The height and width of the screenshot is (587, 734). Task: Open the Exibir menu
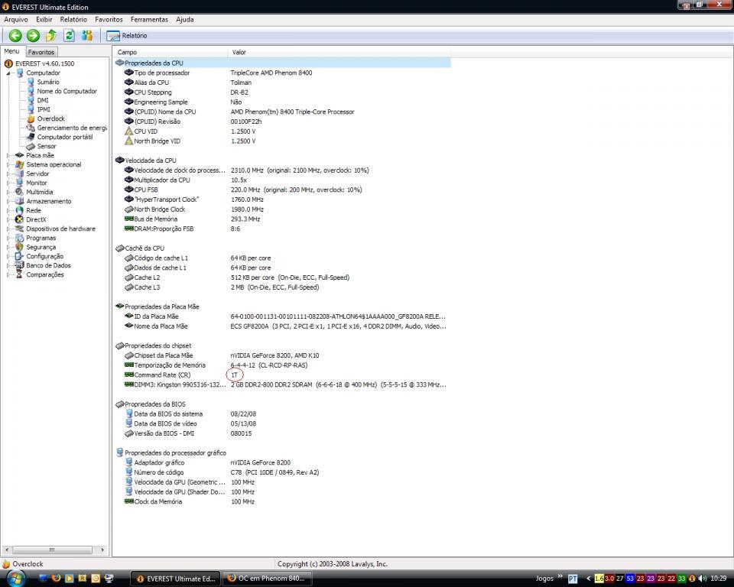click(44, 20)
